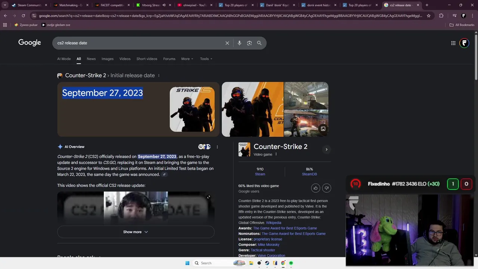Like this video game thumbs up
The image size is (478, 269).
point(316,188)
